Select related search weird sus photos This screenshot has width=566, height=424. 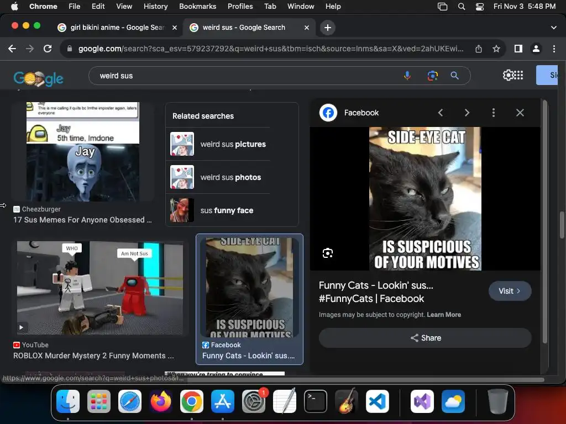click(218, 177)
